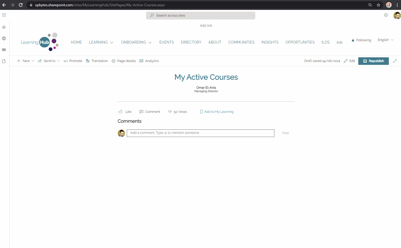This screenshot has height=248, width=401.
Task: Click the commenter avatar next to comment box
Action: point(121,133)
